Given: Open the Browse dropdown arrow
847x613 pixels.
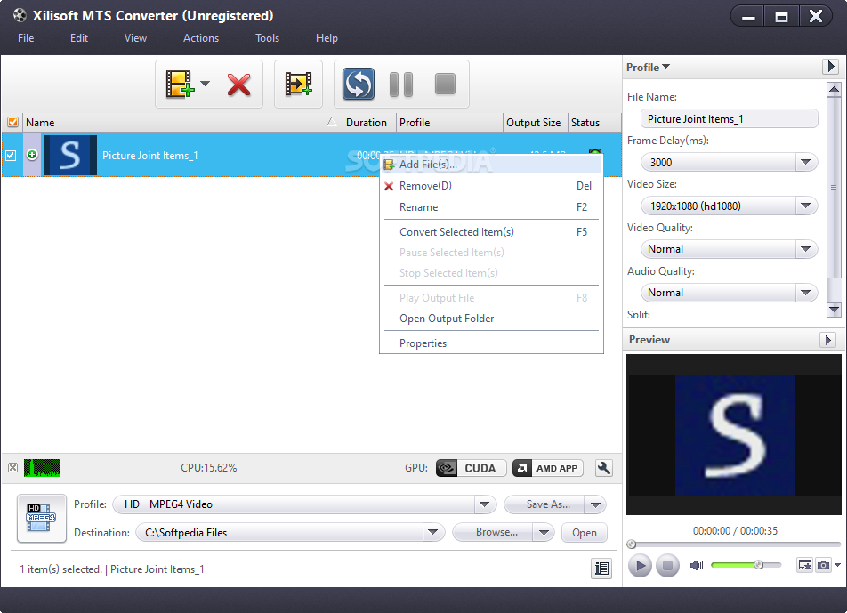Looking at the screenshot, I should pyautogui.click(x=544, y=533).
